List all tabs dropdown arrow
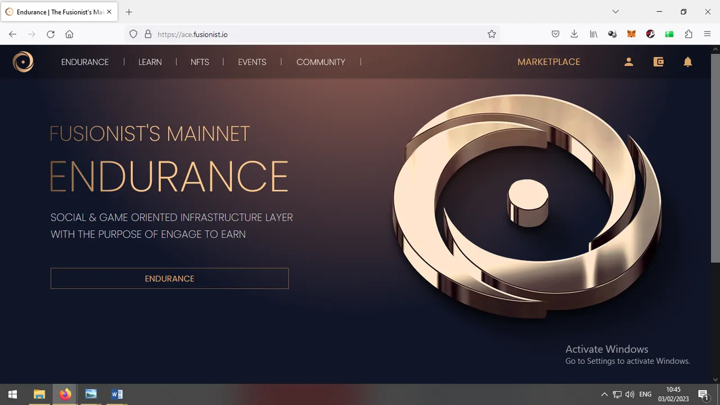This screenshot has width=720, height=405. pos(615,12)
